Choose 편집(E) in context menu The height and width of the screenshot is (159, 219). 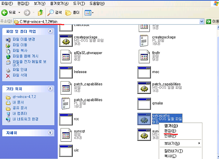pos(181,131)
